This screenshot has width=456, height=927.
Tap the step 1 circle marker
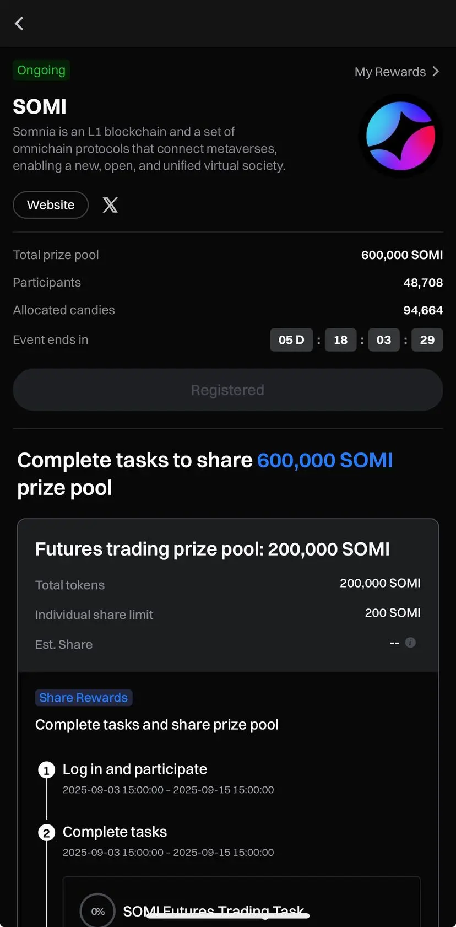(x=46, y=770)
